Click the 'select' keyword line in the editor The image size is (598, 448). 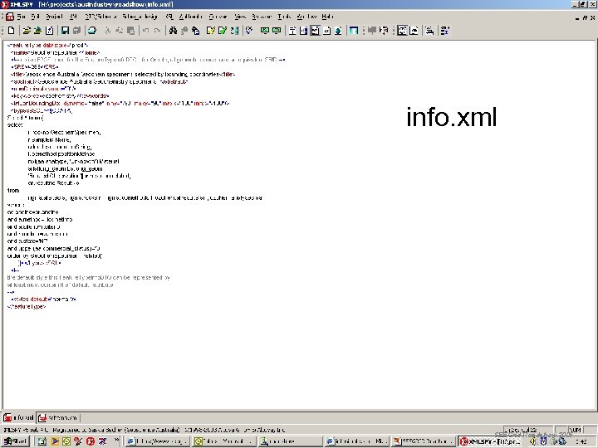(x=15, y=125)
